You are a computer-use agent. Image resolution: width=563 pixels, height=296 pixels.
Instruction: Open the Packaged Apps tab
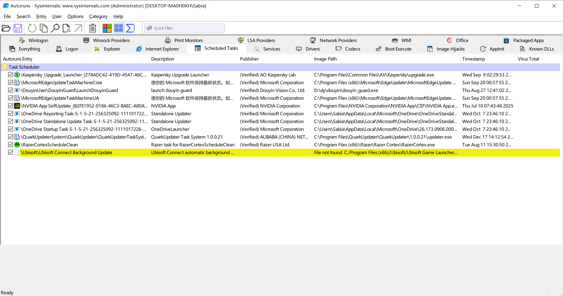[524, 40]
